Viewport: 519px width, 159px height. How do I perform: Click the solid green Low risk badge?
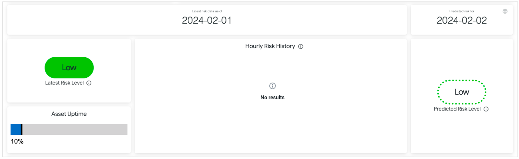[69, 68]
